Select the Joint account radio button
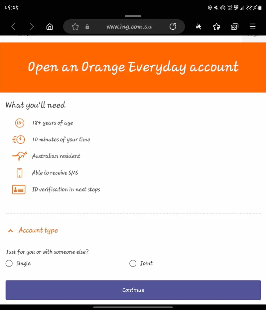266x310 pixels. [x=133, y=263]
